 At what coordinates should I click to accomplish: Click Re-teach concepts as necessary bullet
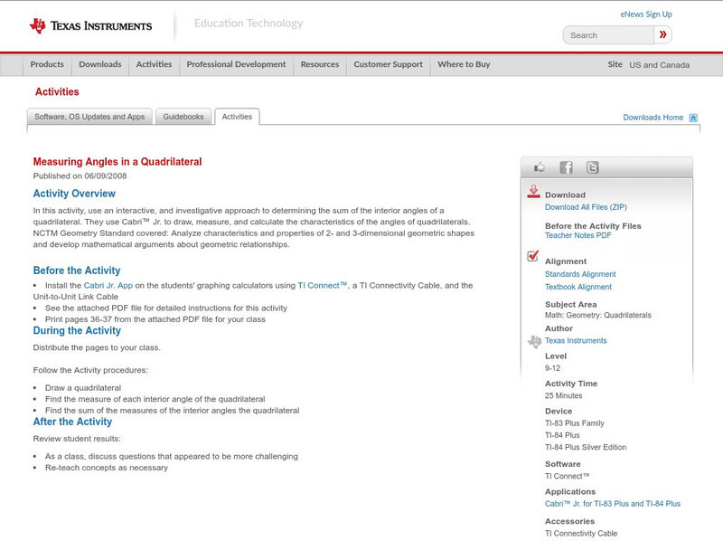point(107,468)
